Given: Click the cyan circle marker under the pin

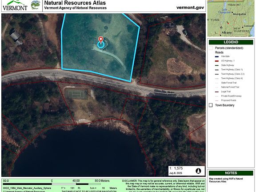Looking at the screenshot, I should [x=101, y=45].
